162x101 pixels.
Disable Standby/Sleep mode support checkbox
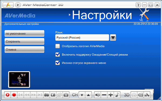(58, 54)
